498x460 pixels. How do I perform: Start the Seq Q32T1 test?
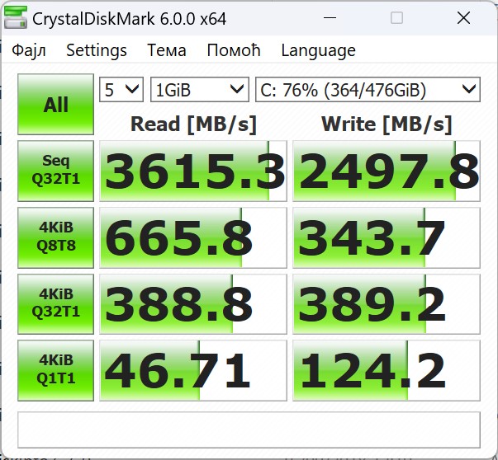(56, 171)
